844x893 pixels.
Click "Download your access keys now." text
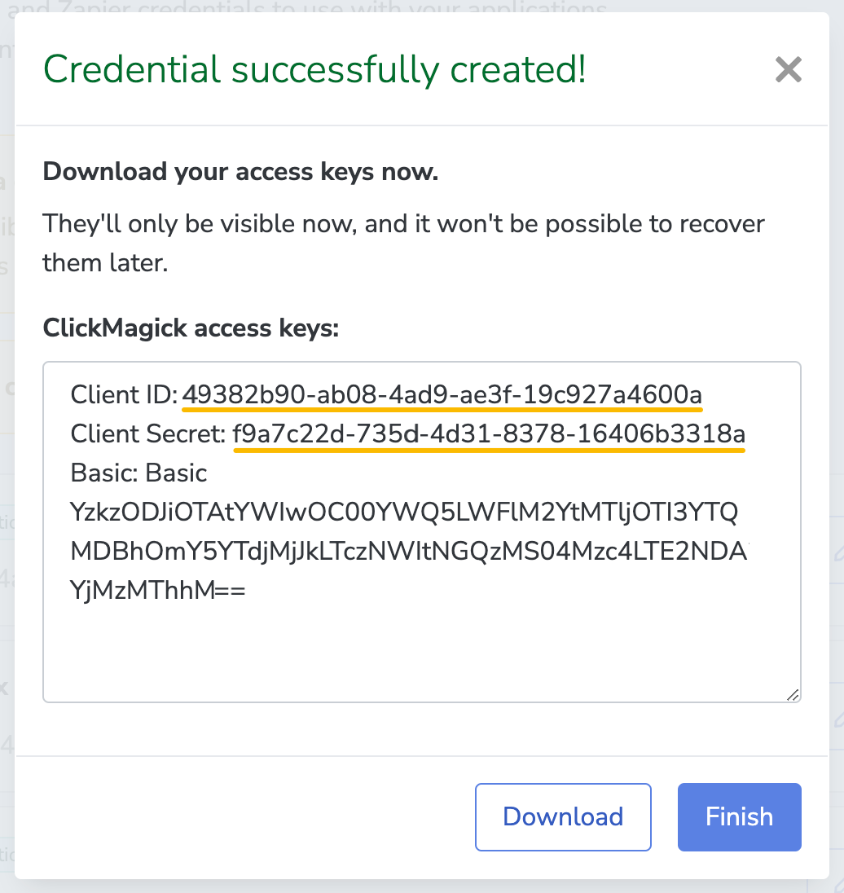click(240, 173)
